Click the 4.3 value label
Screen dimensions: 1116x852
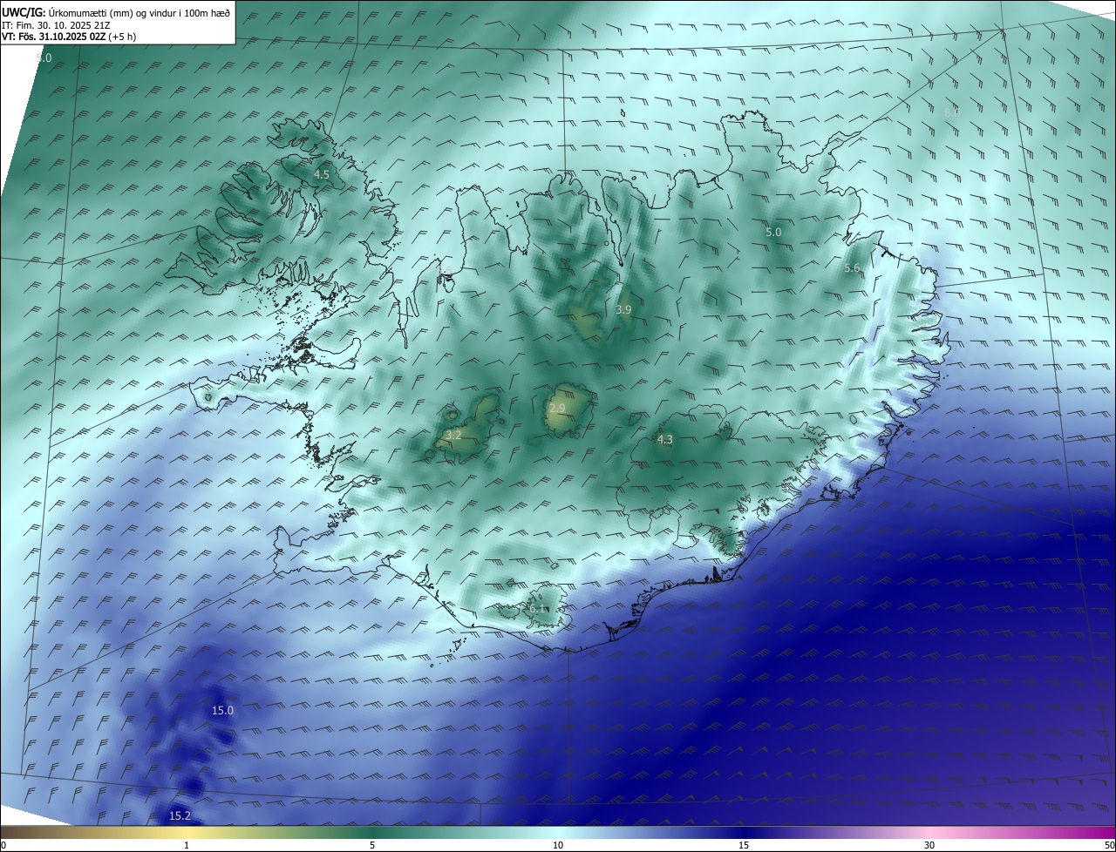point(664,440)
